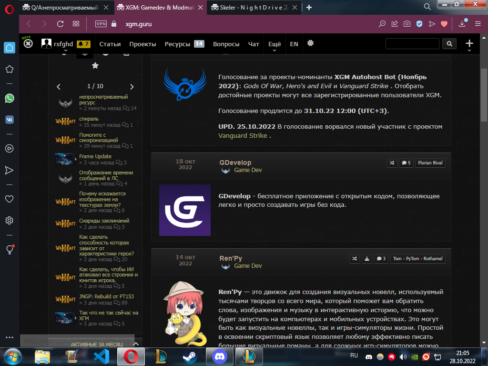Open Easy Setup sliders icon
The image size is (488, 366).
click(478, 24)
